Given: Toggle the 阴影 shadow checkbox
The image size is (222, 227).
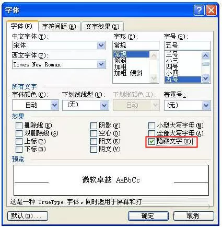Looking at the screenshot, I should pyautogui.click(x=94, y=126).
